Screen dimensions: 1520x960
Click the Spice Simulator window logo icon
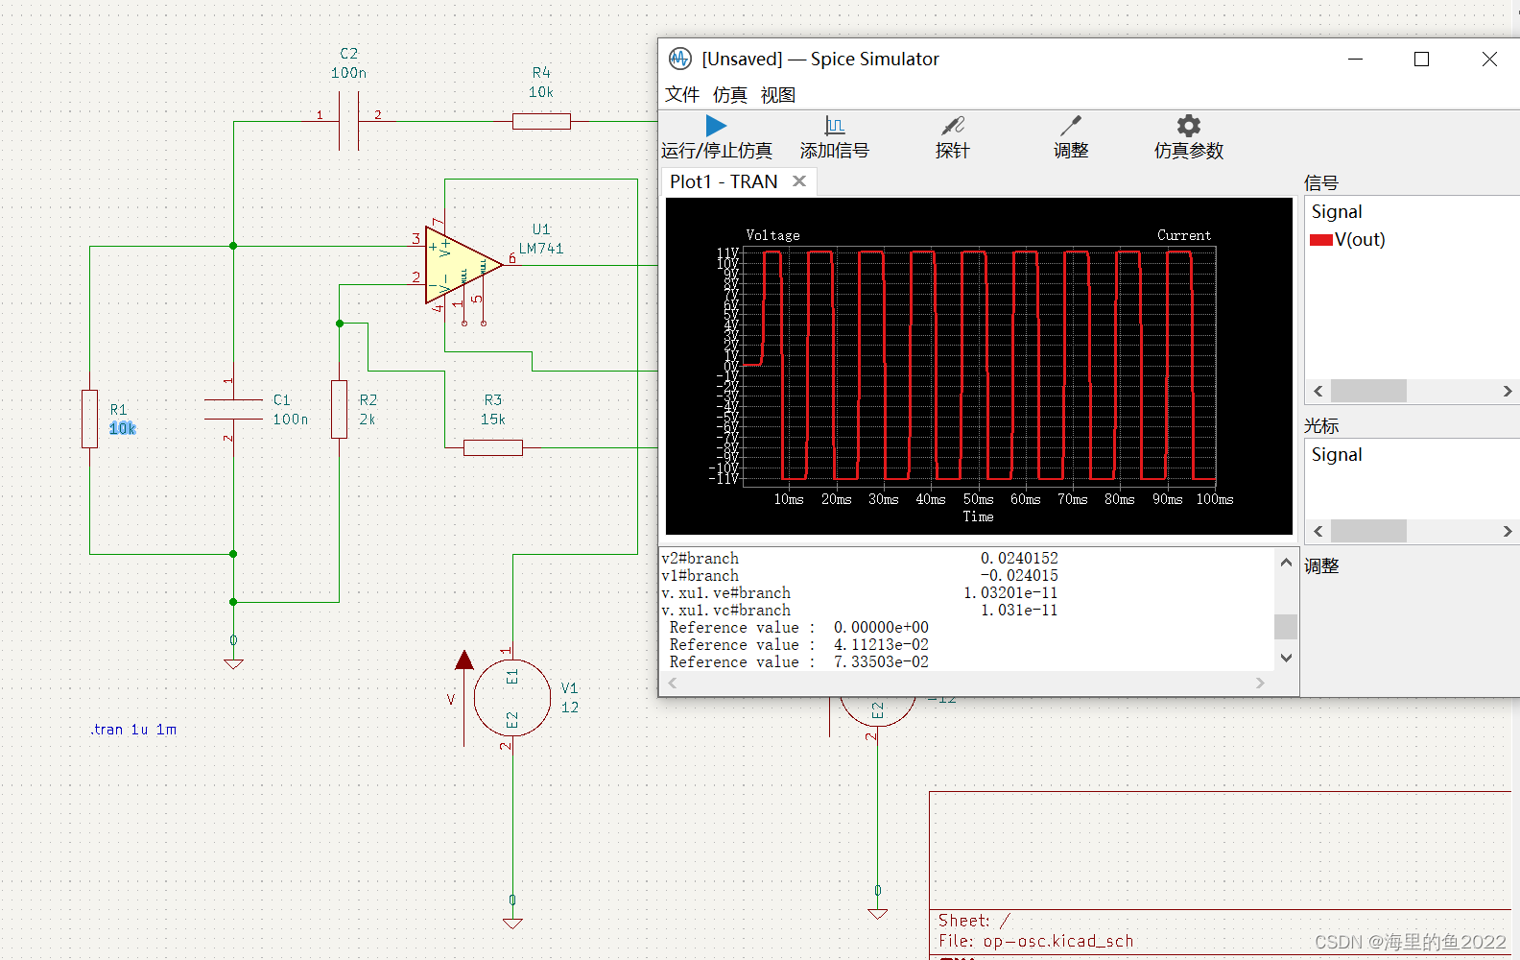pos(679,59)
